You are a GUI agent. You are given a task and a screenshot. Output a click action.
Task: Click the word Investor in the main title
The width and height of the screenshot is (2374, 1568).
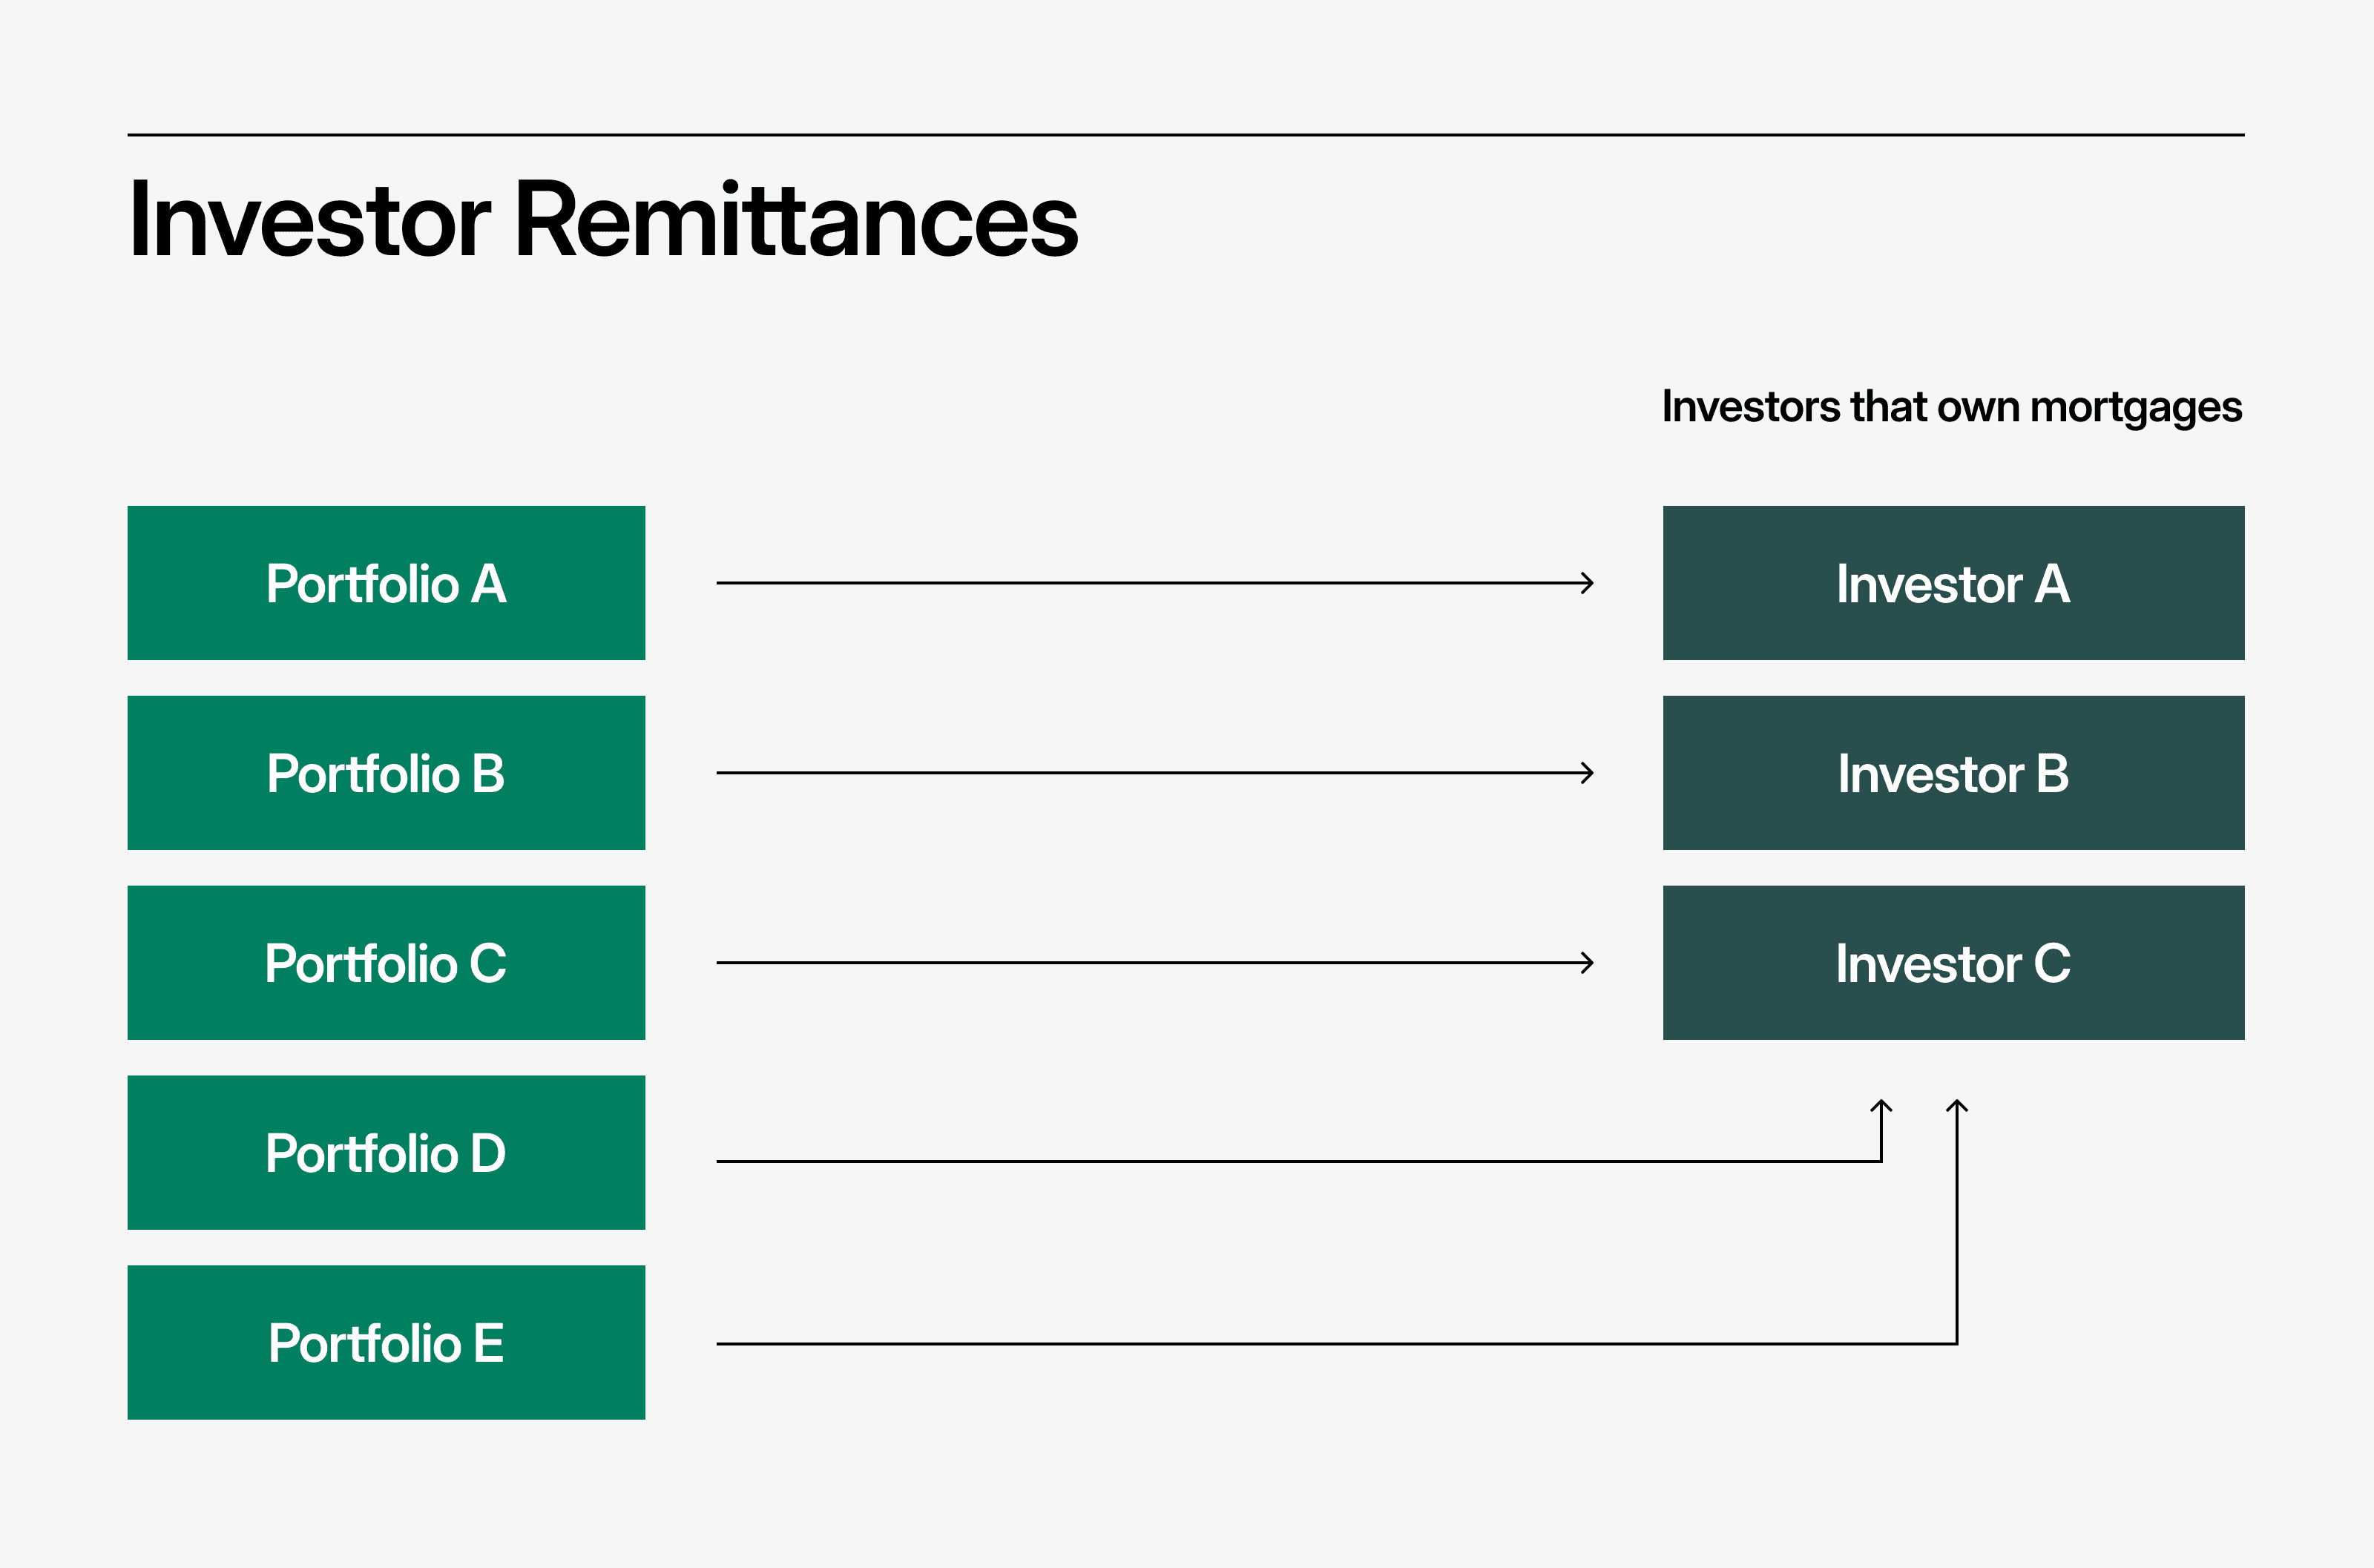[309, 221]
